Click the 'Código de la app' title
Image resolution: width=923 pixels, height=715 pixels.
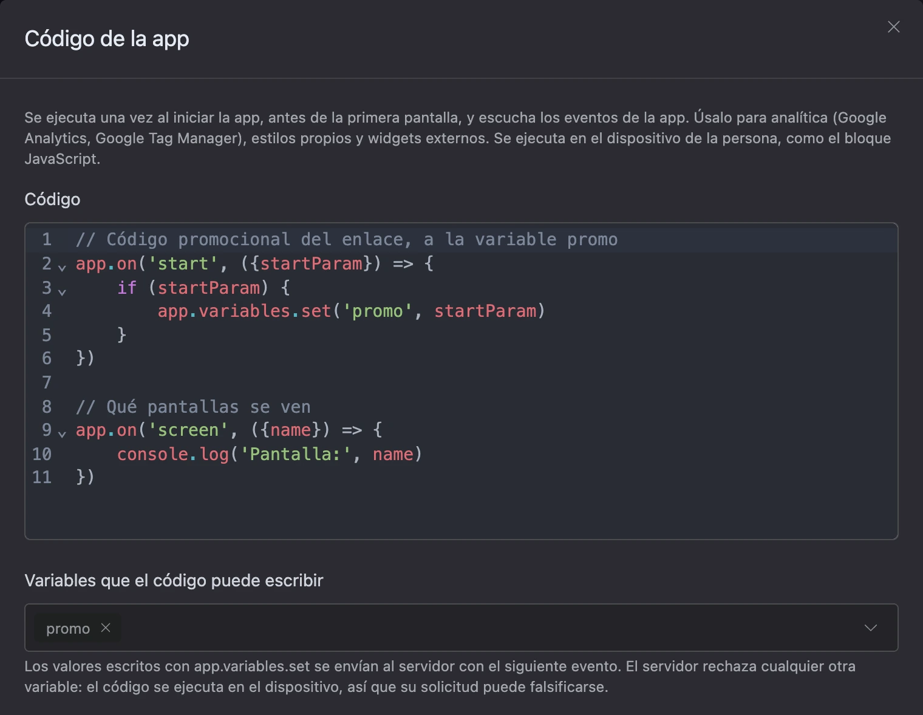click(107, 39)
